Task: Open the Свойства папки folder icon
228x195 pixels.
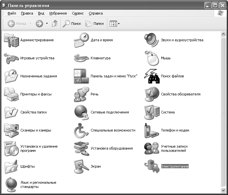Action: 11,112
